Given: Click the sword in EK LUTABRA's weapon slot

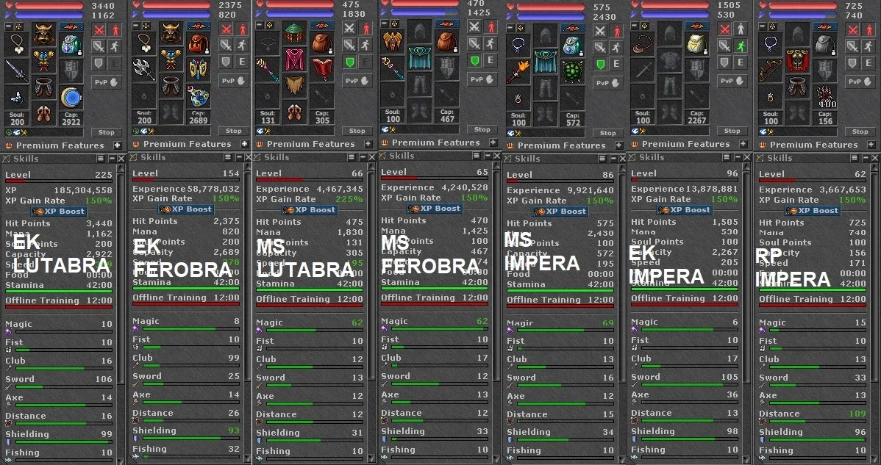Looking at the screenshot, I should (x=16, y=71).
